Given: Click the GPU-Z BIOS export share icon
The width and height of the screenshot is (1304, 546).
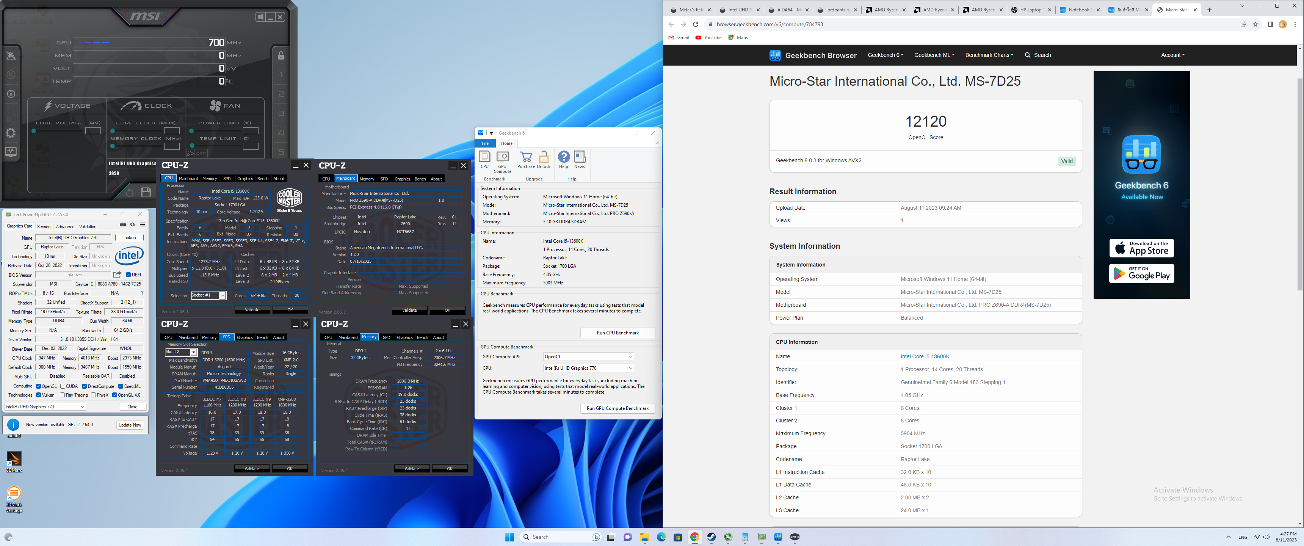Looking at the screenshot, I should [x=118, y=275].
